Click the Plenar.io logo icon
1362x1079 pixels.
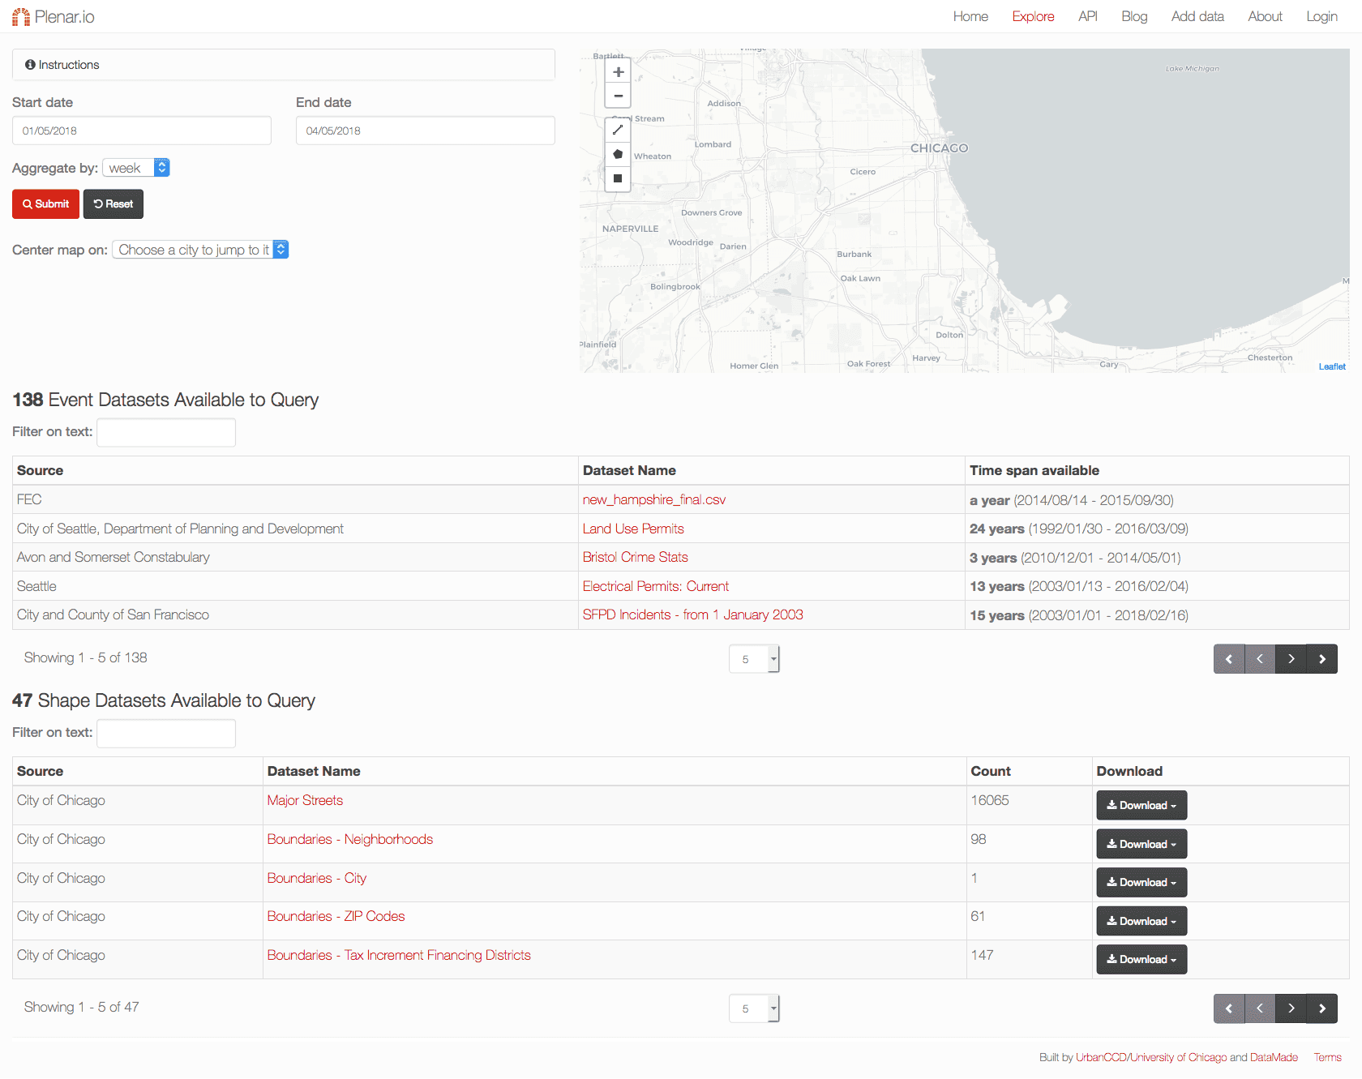(21, 17)
